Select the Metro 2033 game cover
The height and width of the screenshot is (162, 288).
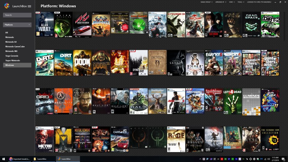[x=45, y=139]
